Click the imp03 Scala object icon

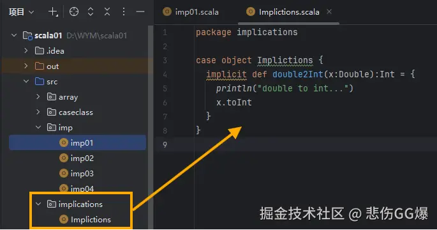tap(64, 173)
